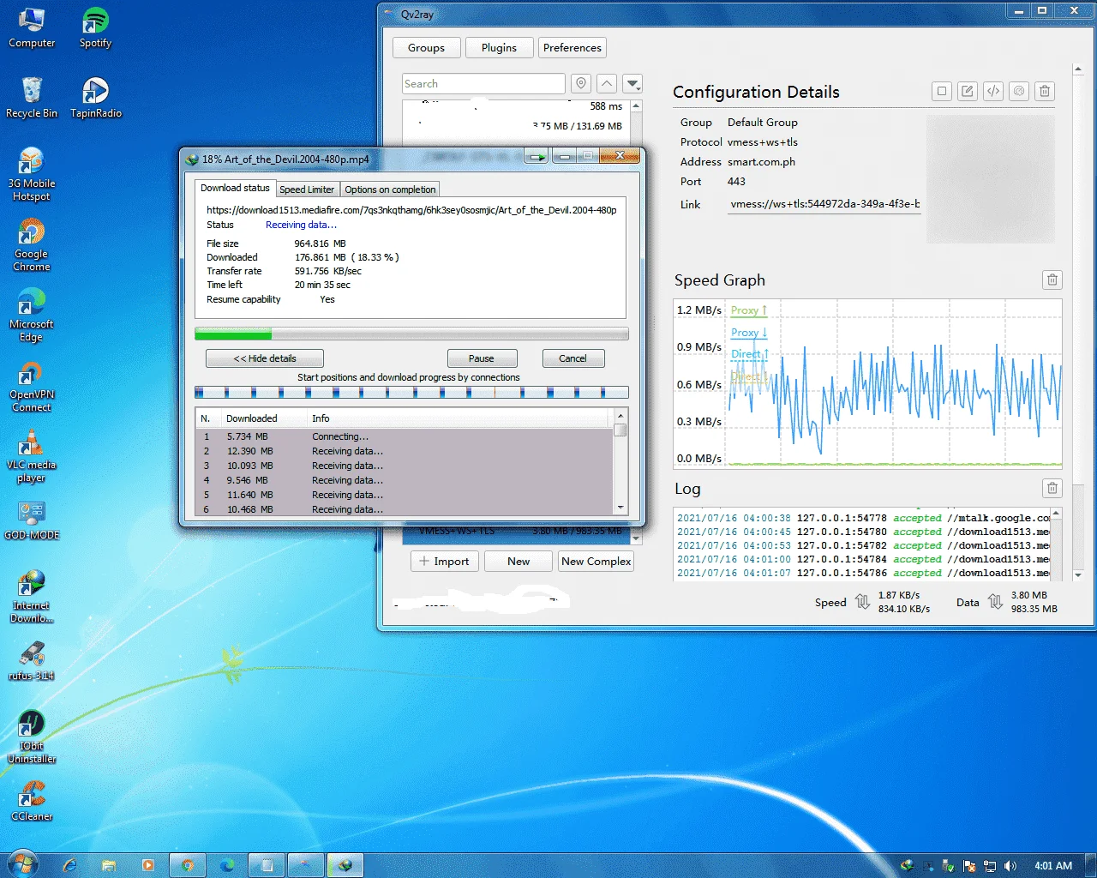This screenshot has width=1097, height=878.
Task: Switch to the Speed Limiter tab
Action: [307, 189]
